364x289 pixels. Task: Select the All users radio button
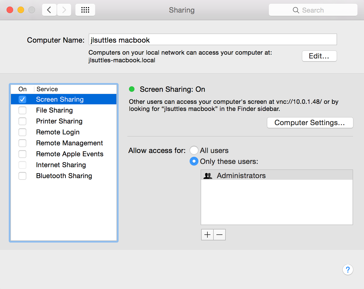[x=194, y=150]
